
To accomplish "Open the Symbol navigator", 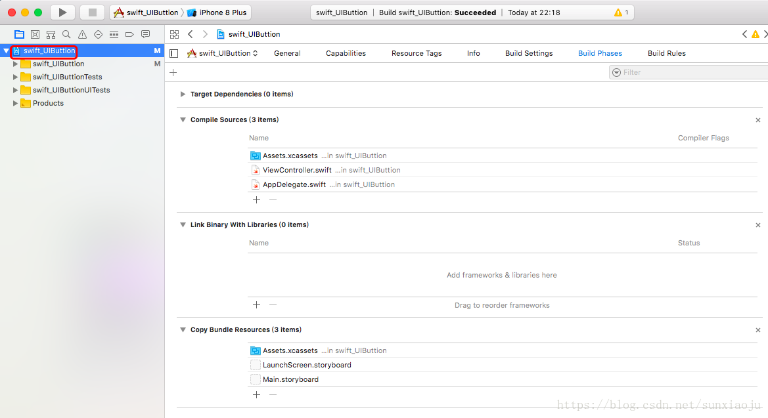I will [x=51, y=34].
